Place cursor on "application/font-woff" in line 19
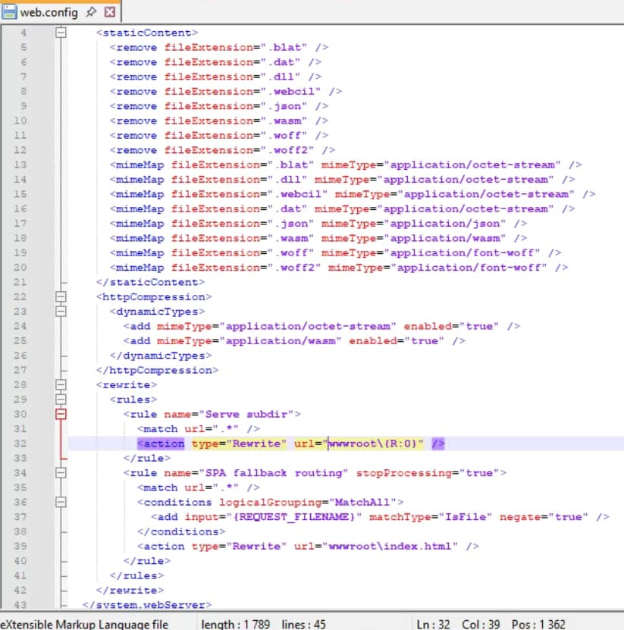 pyautogui.click(x=463, y=252)
